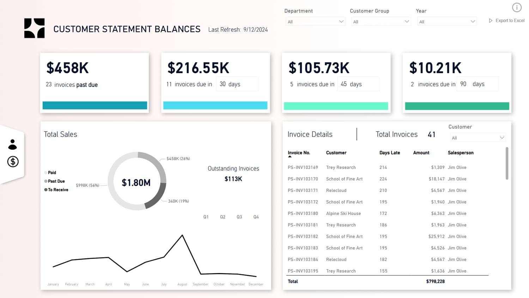The width and height of the screenshot is (529, 298).
Task: Sort by Amount column header
Action: (x=421, y=153)
